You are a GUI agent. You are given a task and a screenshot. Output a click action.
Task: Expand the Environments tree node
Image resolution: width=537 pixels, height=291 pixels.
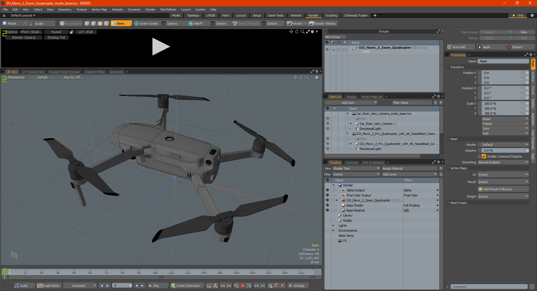[x=333, y=231]
